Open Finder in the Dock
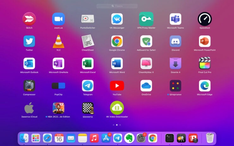This screenshot has height=146, width=234. pyautogui.click(x=24, y=138)
